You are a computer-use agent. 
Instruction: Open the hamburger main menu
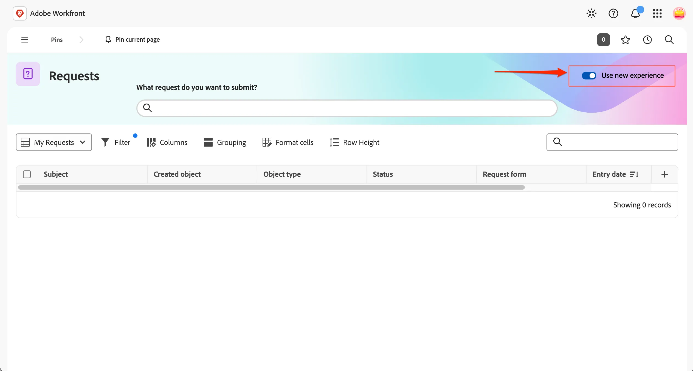pyautogui.click(x=25, y=40)
